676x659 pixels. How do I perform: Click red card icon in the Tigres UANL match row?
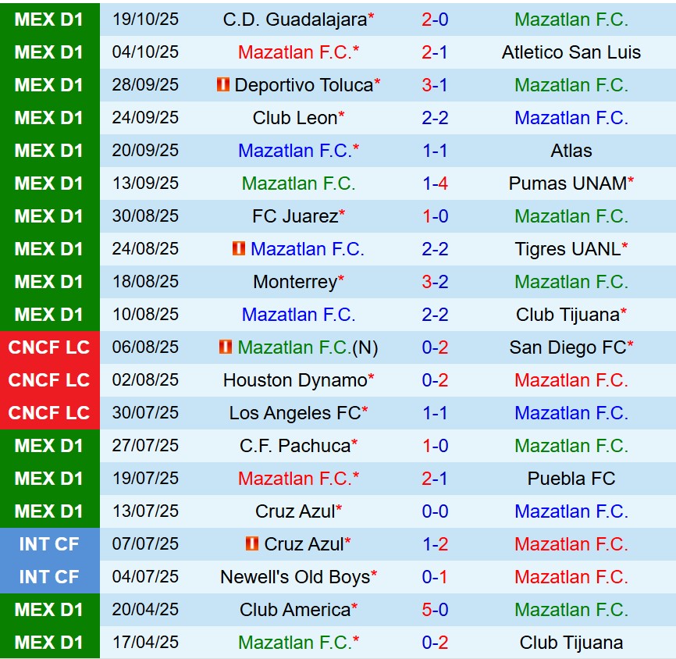[239, 249]
